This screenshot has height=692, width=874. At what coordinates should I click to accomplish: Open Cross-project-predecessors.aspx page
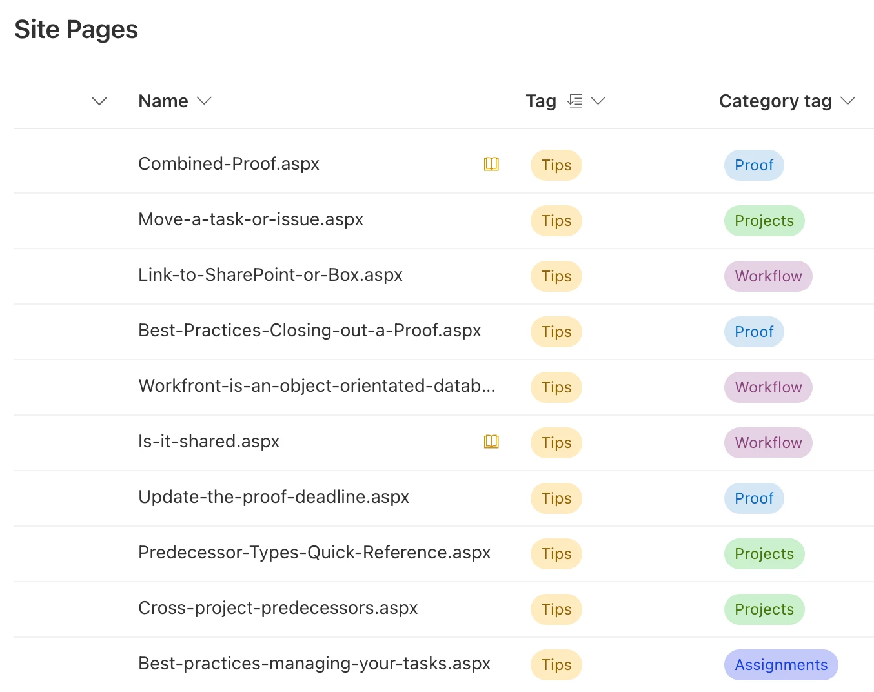tap(278, 608)
